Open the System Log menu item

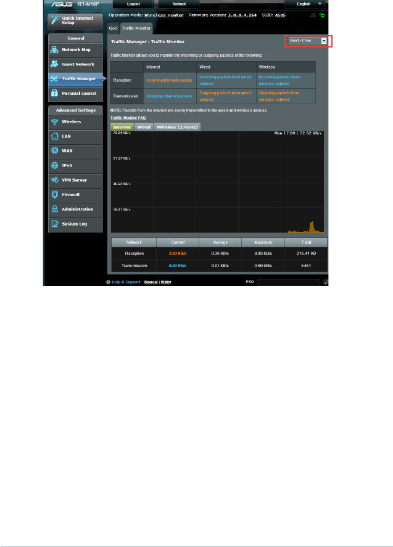click(75, 224)
